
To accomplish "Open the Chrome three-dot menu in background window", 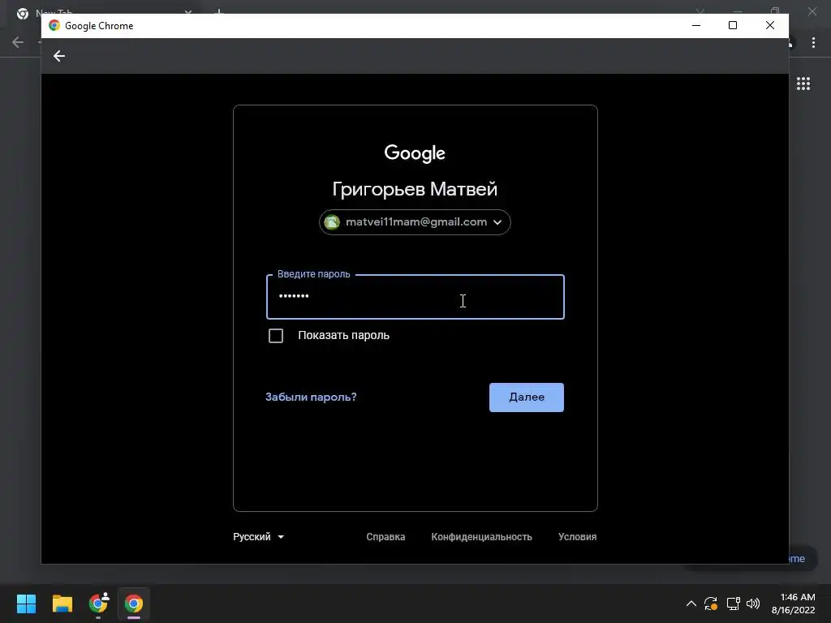I will [813, 42].
